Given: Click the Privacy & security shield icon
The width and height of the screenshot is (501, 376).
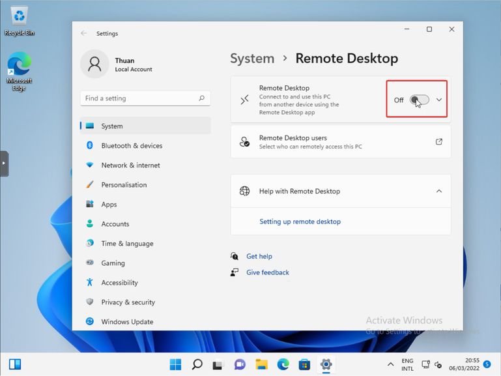Looking at the screenshot, I should [x=90, y=302].
